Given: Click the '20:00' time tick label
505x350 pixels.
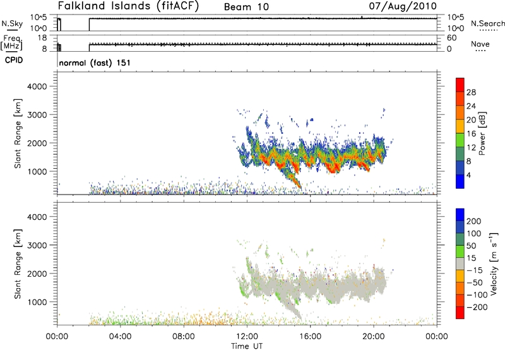Looking at the screenshot, I should [x=374, y=337].
